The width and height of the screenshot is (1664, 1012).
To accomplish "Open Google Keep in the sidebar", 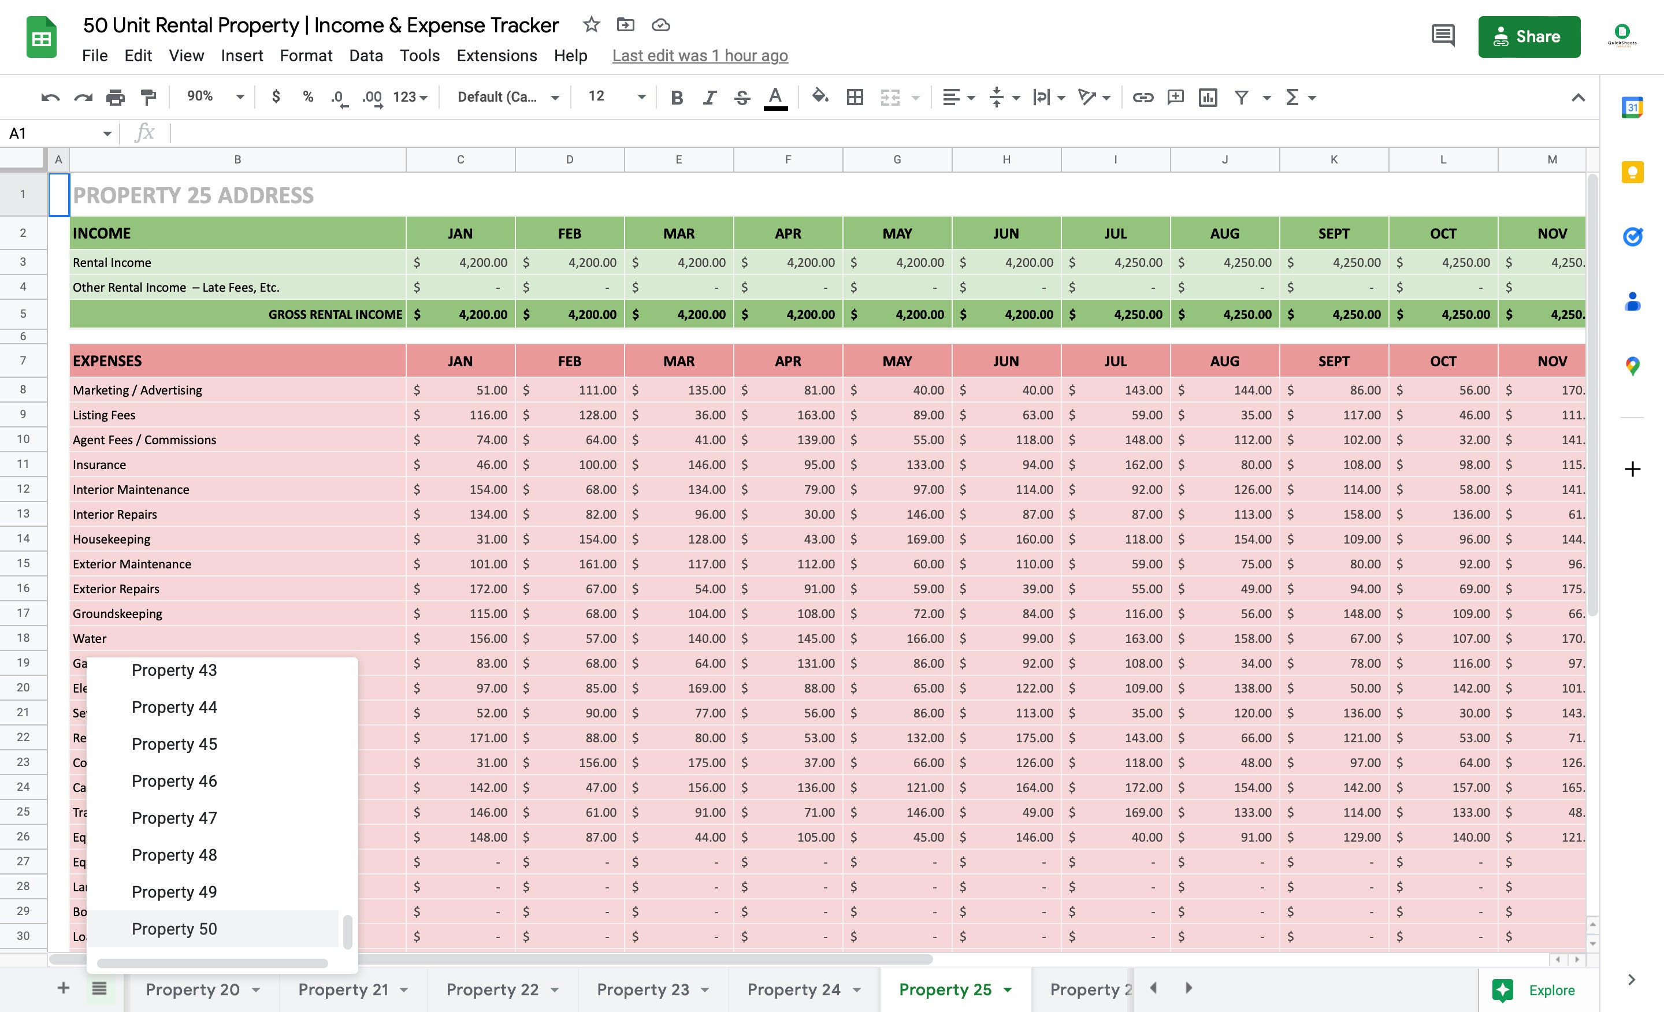I will pos(1632,172).
